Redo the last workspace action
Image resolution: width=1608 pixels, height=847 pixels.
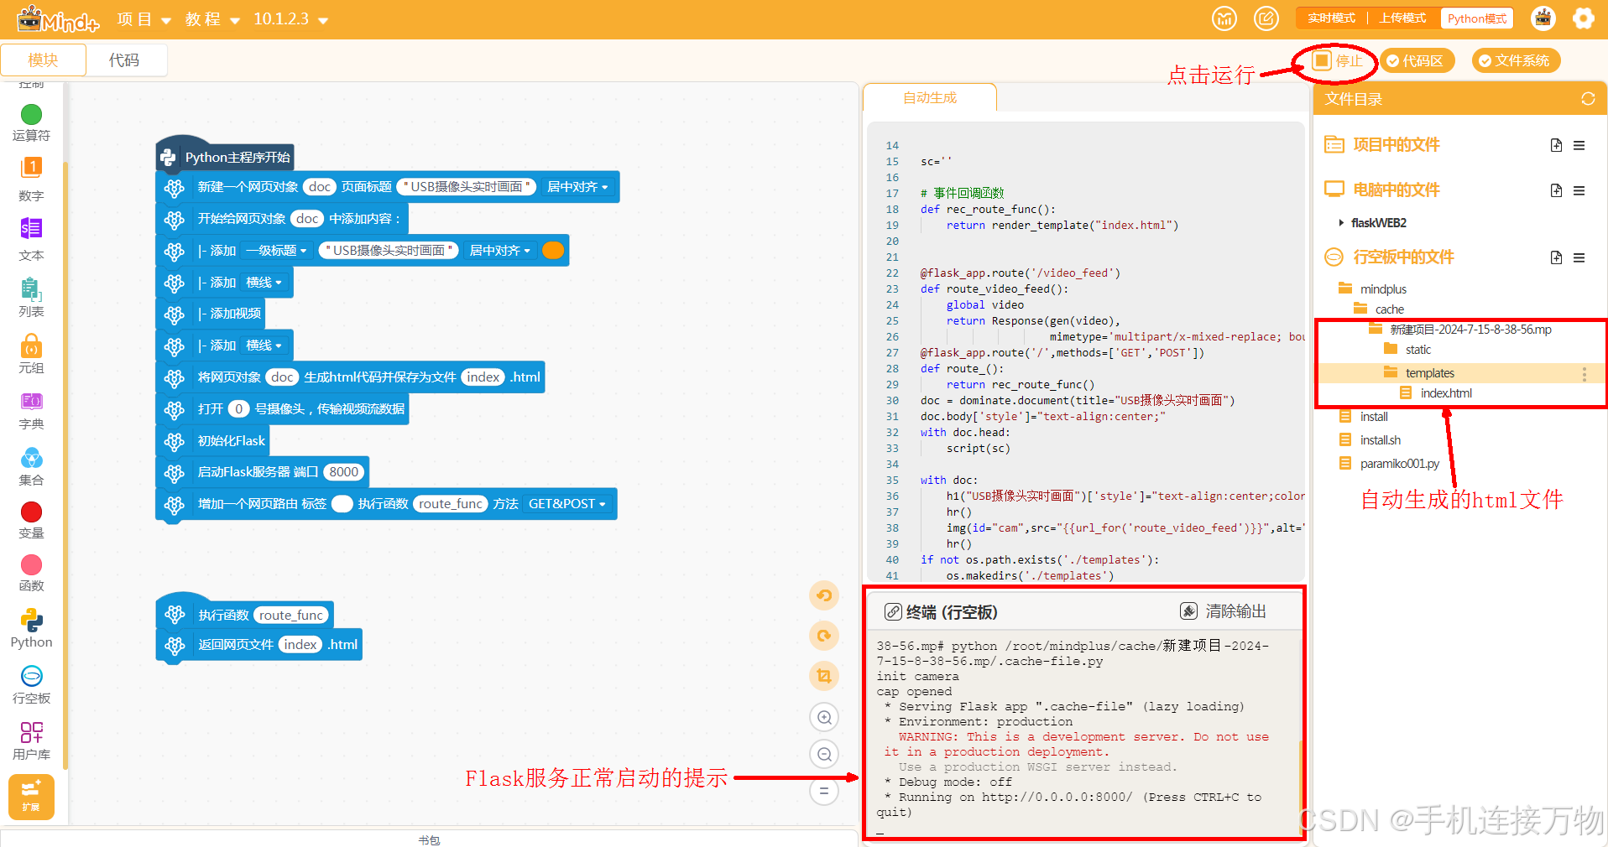coord(824,636)
